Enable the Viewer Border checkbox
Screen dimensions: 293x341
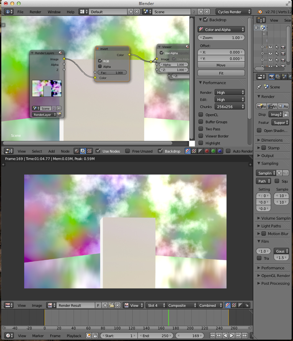pyautogui.click(x=201, y=136)
